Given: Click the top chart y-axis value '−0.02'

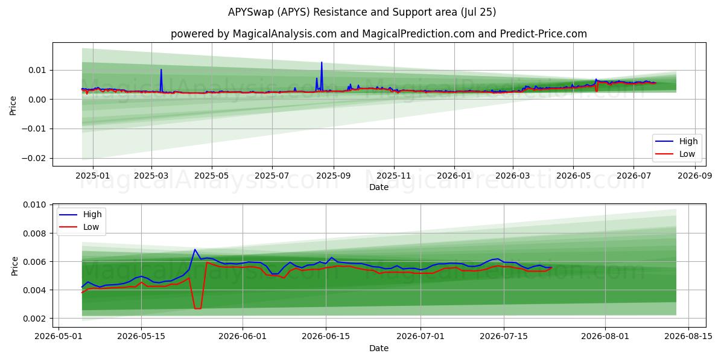Looking at the screenshot, I should [x=36, y=158].
